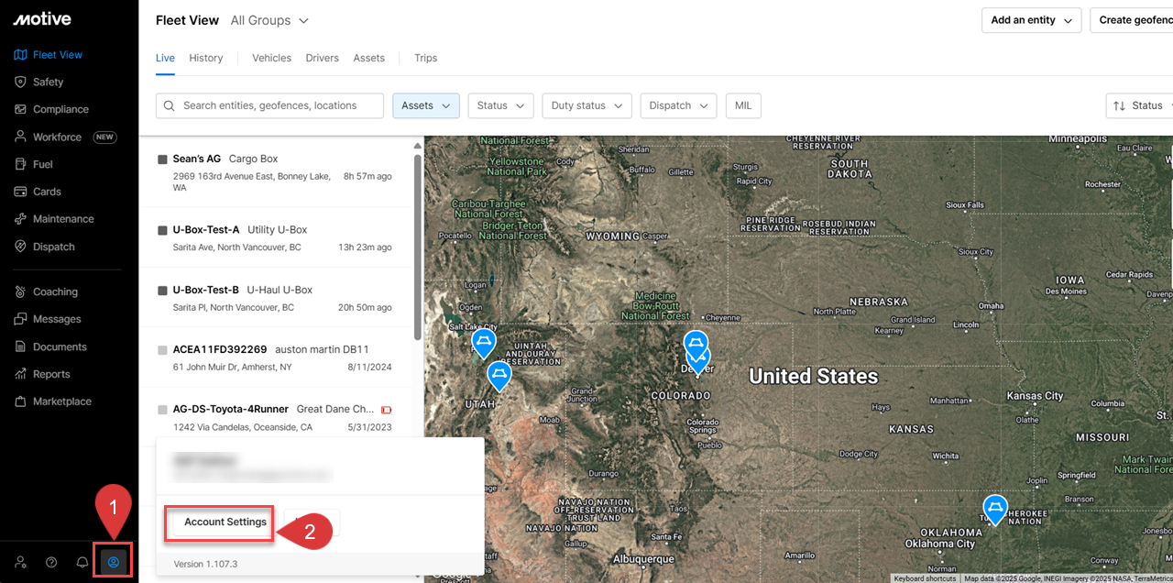Open Reports in sidebar
1173x583 pixels.
pyautogui.click(x=51, y=374)
